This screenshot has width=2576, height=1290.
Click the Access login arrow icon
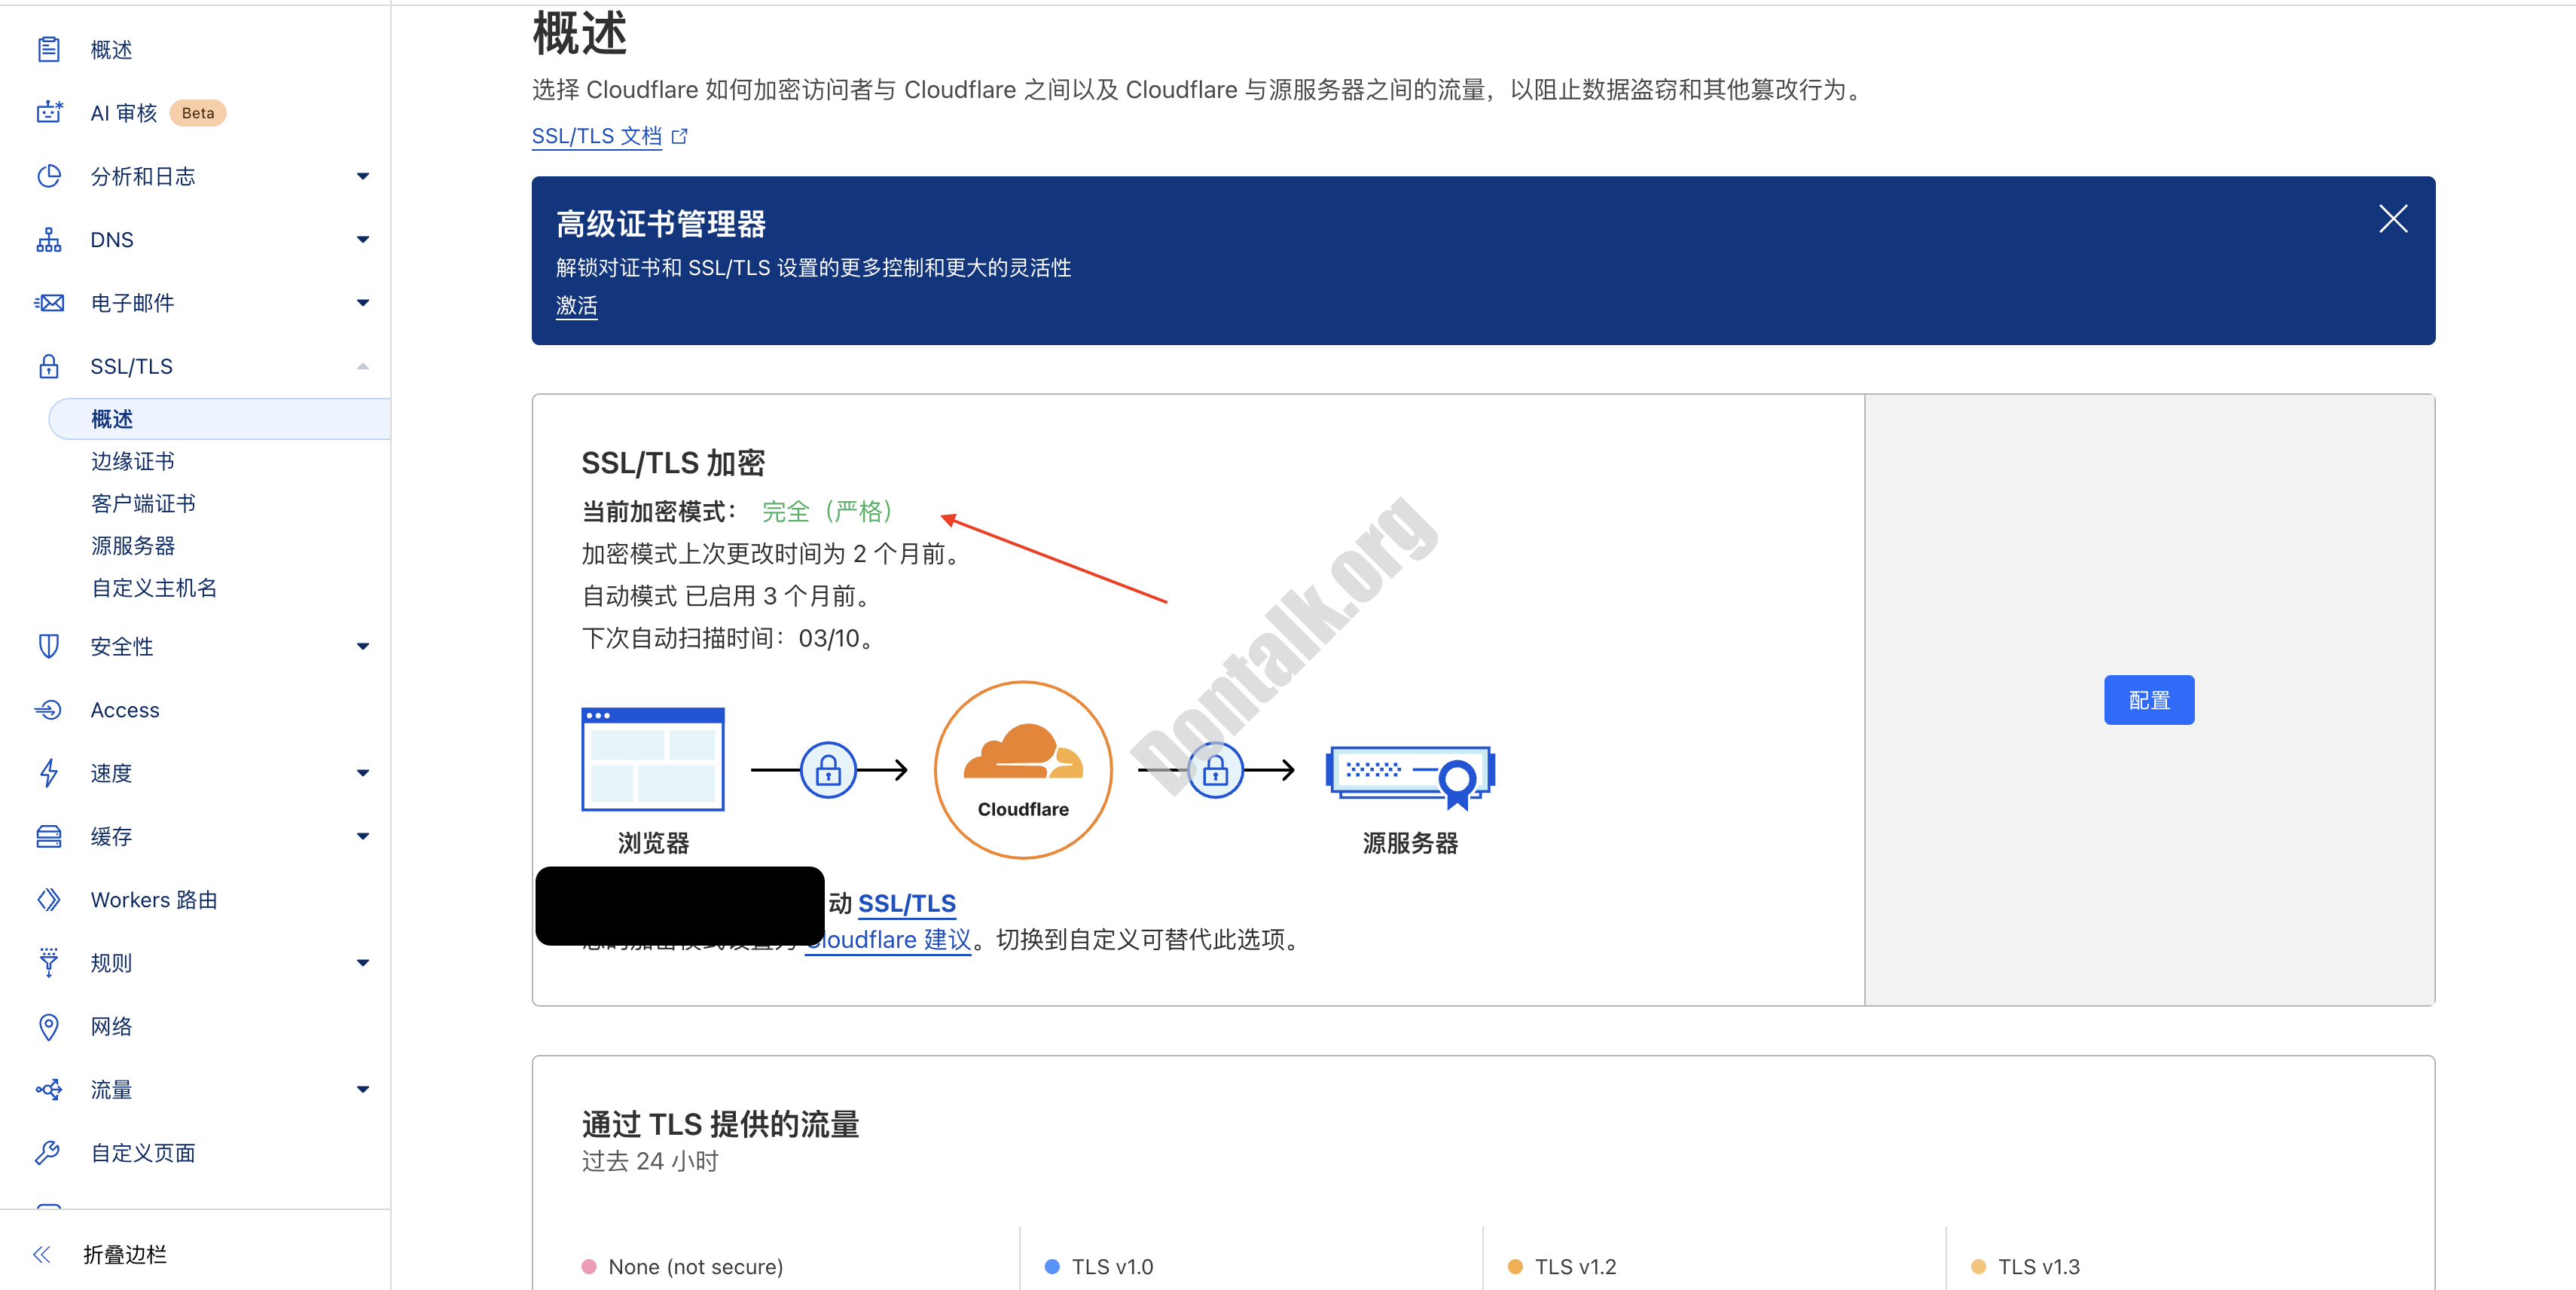(x=49, y=710)
